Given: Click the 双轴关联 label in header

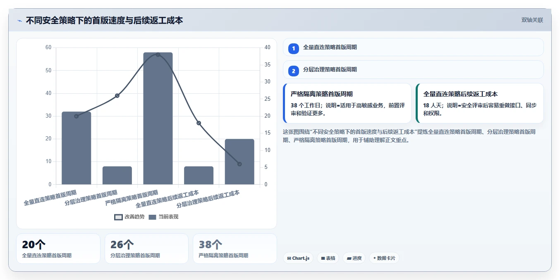Looking at the screenshot, I should [532, 20].
